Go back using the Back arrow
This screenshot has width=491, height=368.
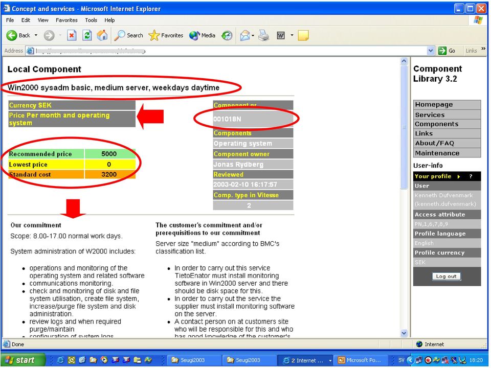[18, 35]
